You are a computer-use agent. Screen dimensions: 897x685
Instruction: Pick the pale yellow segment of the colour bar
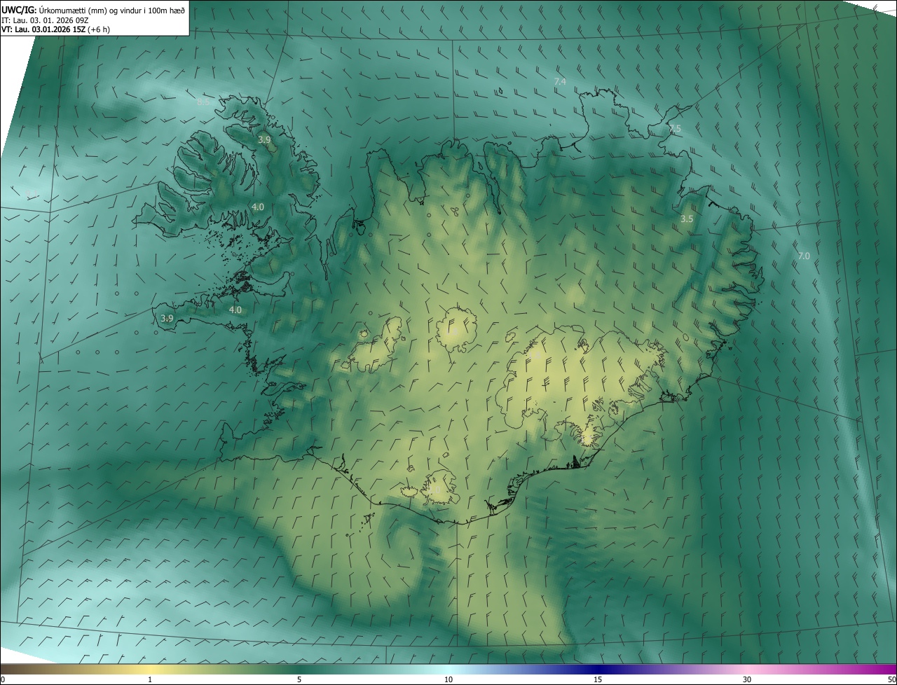(151, 670)
